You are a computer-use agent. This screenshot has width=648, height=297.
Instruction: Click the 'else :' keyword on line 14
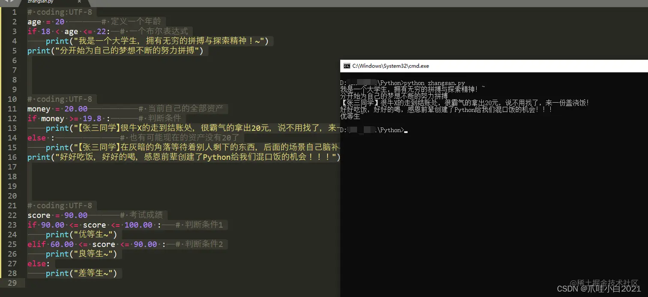(41, 138)
